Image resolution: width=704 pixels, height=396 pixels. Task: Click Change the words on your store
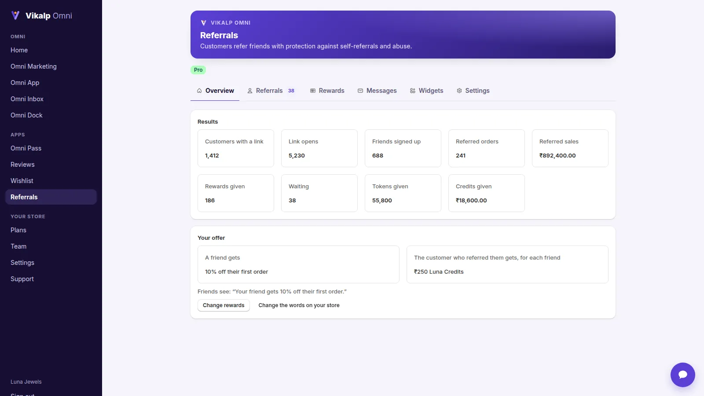tap(299, 305)
